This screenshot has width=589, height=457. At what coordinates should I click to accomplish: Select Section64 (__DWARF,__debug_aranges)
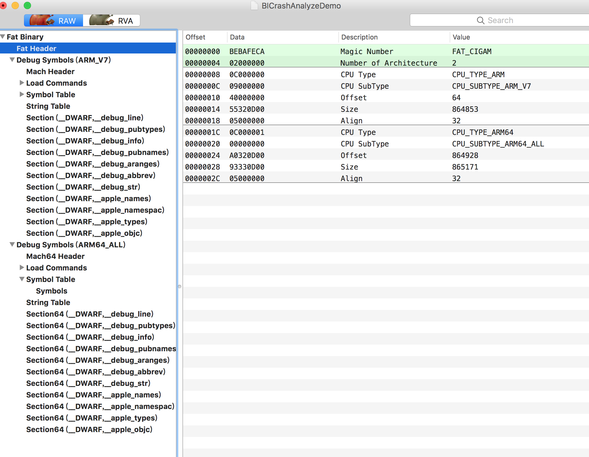[98, 360]
